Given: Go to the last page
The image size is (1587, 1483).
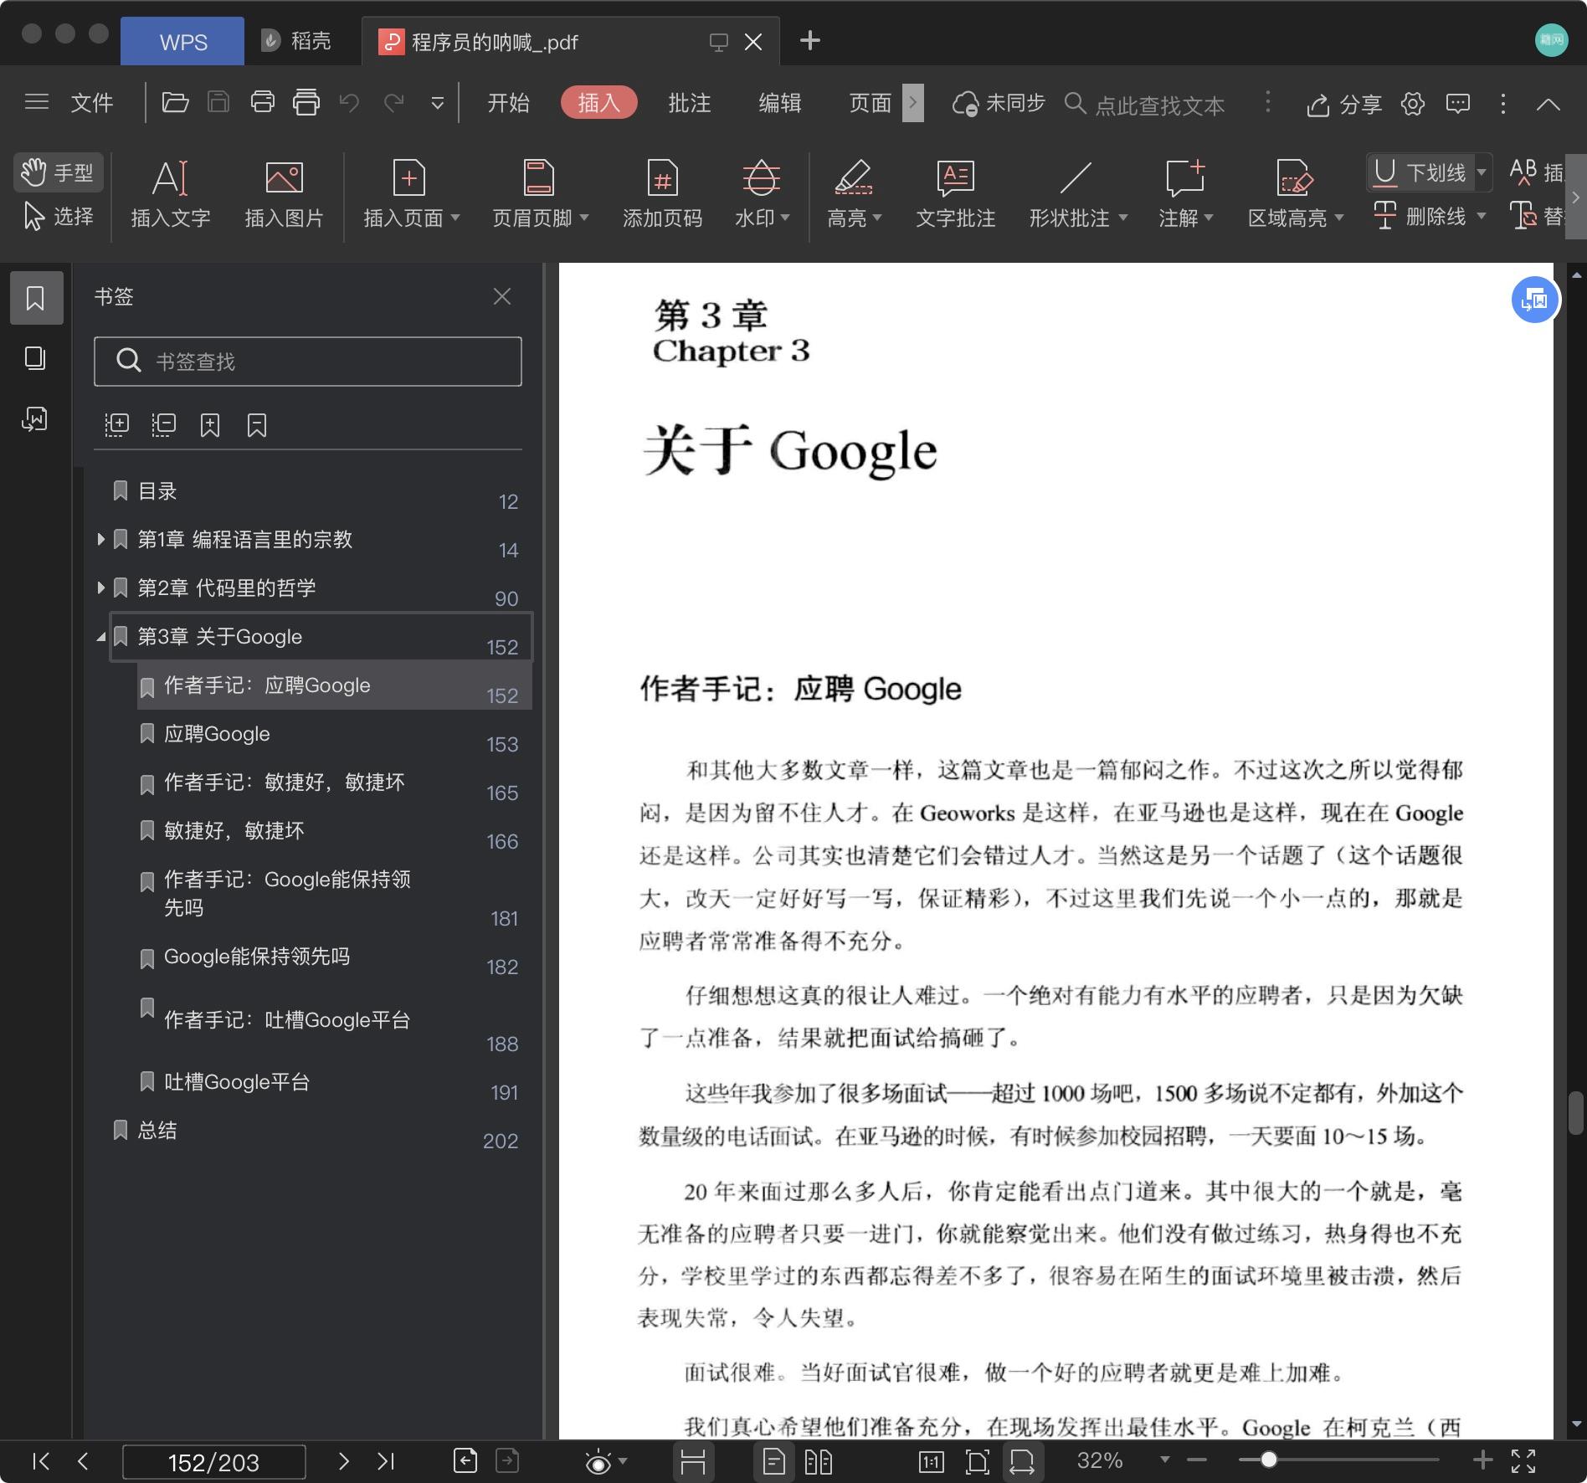Looking at the screenshot, I should click(x=386, y=1461).
